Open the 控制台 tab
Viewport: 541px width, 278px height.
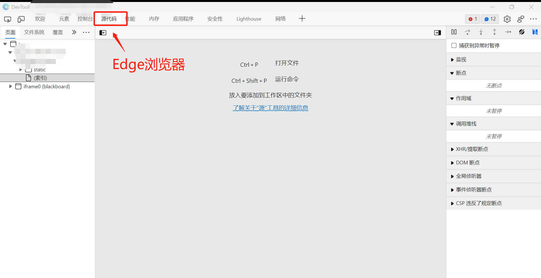(85, 19)
